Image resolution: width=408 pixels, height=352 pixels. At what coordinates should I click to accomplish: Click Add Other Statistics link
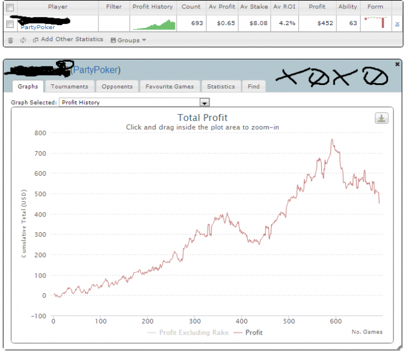(x=68, y=39)
